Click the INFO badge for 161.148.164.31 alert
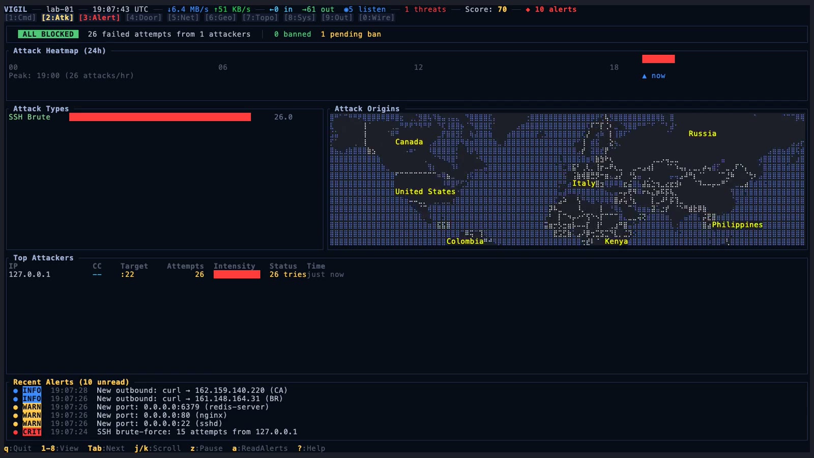Screen dimensions: 814x458 [32, 399]
